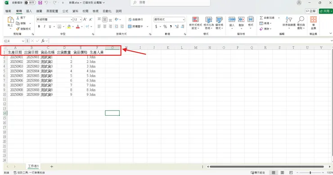Toggle the AutoSave (自動儲存) switch
The height and width of the screenshot is (175, 333).
[30, 3]
